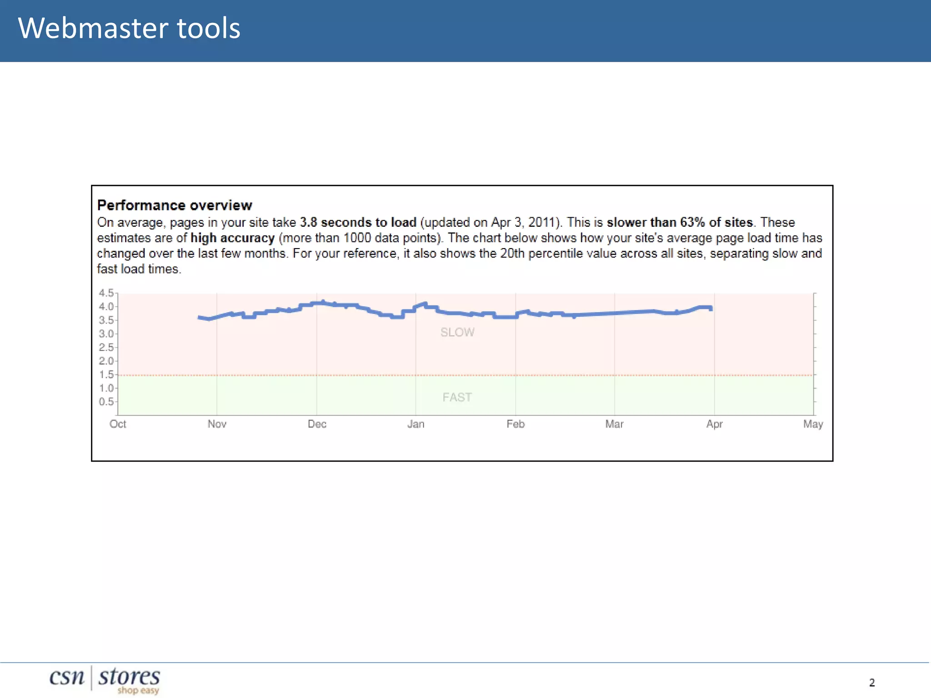Image resolution: width=931 pixels, height=698 pixels.
Task: Click the slide page number 2
Action: pyautogui.click(x=872, y=683)
